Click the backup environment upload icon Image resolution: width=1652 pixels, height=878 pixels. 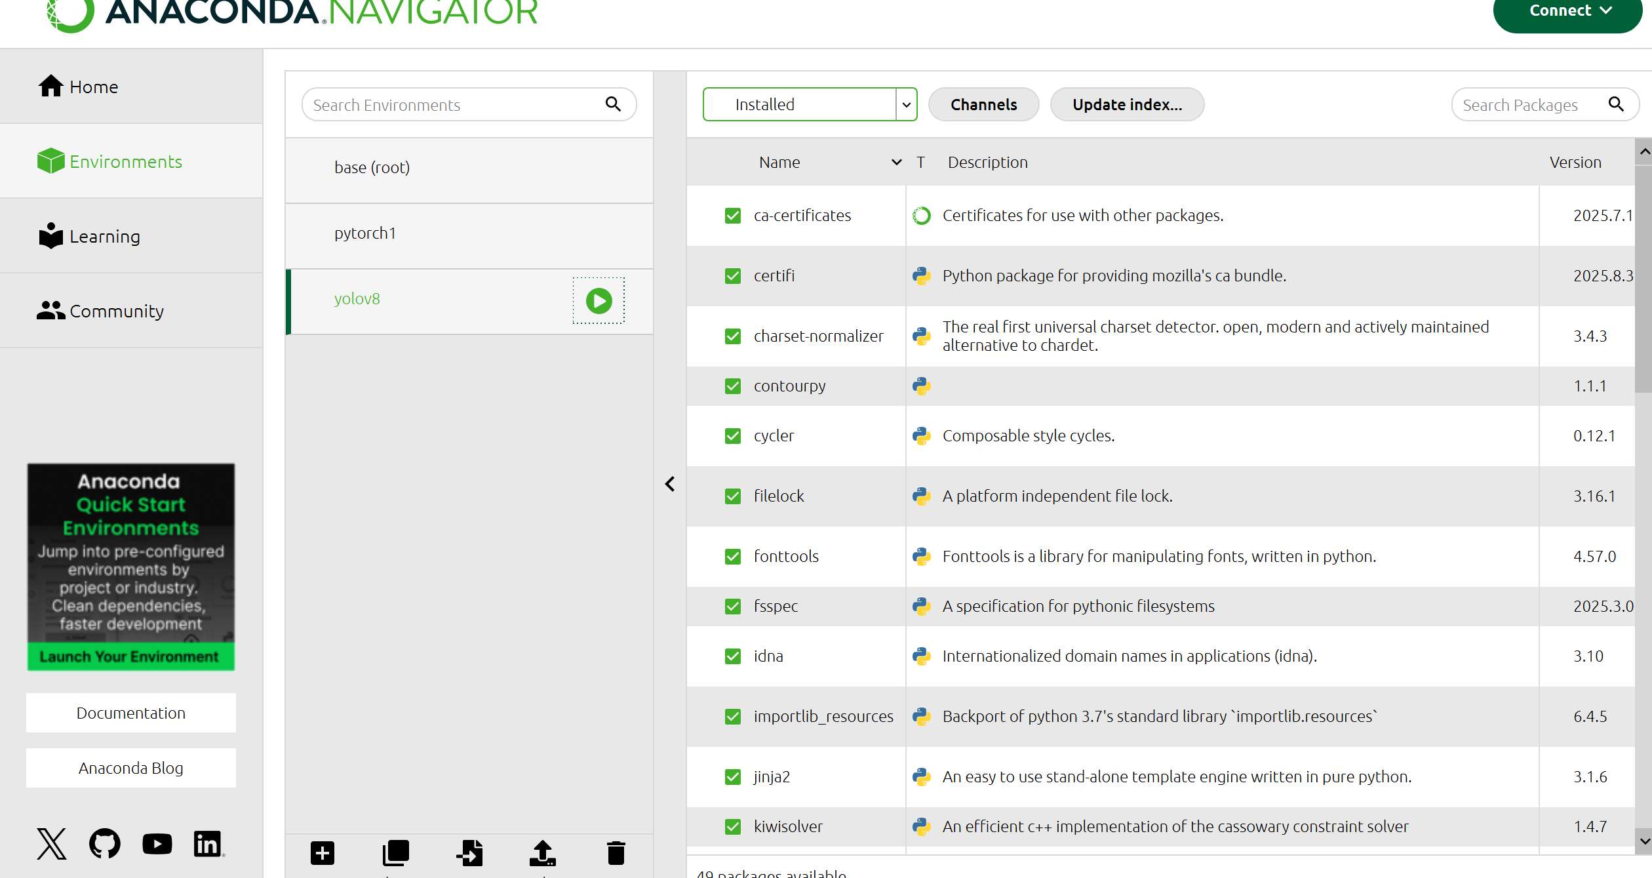[x=543, y=853]
